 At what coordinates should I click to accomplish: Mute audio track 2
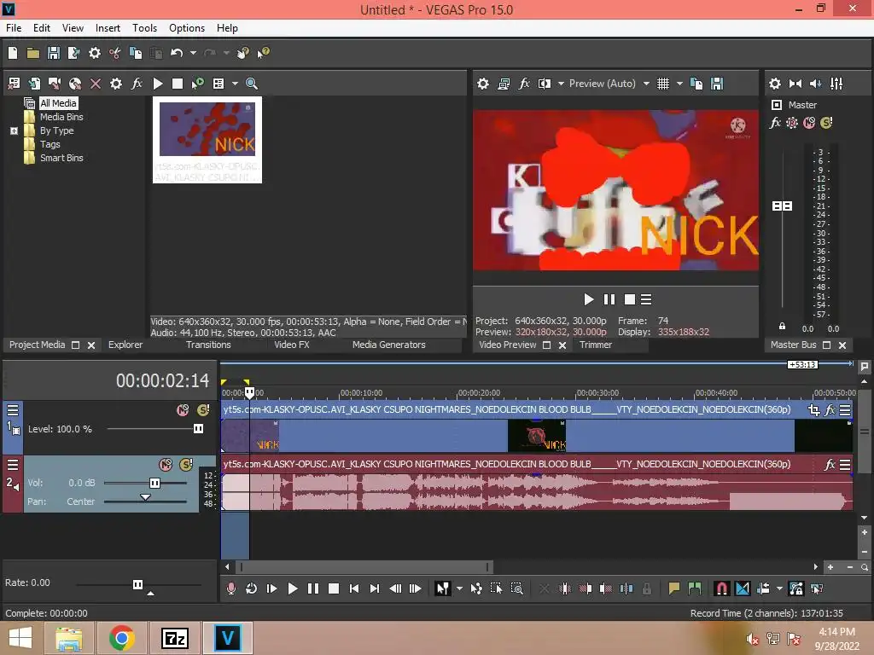[166, 465]
